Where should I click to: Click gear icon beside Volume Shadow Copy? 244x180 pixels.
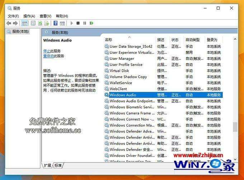point(107,77)
